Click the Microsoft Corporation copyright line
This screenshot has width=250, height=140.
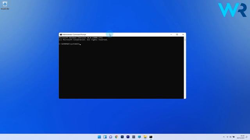(83, 40)
